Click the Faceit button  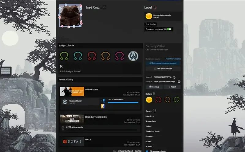coord(172,87)
